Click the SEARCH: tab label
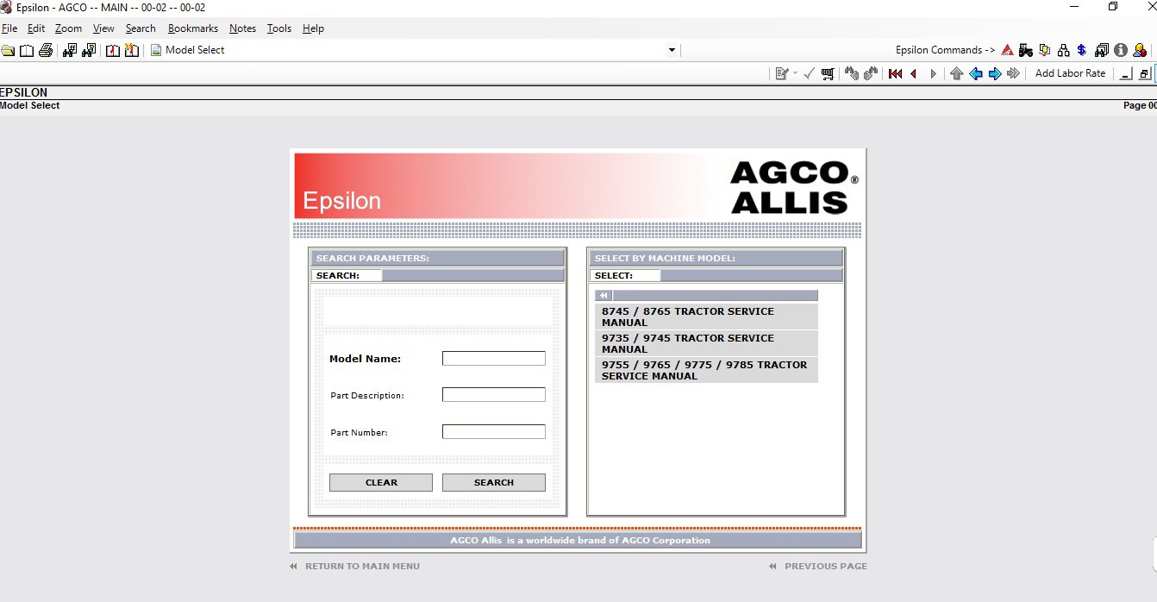The width and height of the screenshot is (1157, 602). (x=347, y=276)
